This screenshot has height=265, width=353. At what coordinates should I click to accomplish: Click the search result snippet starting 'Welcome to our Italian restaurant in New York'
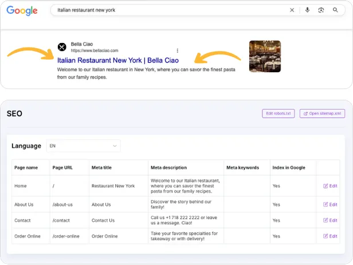pyautogui.click(x=146, y=73)
